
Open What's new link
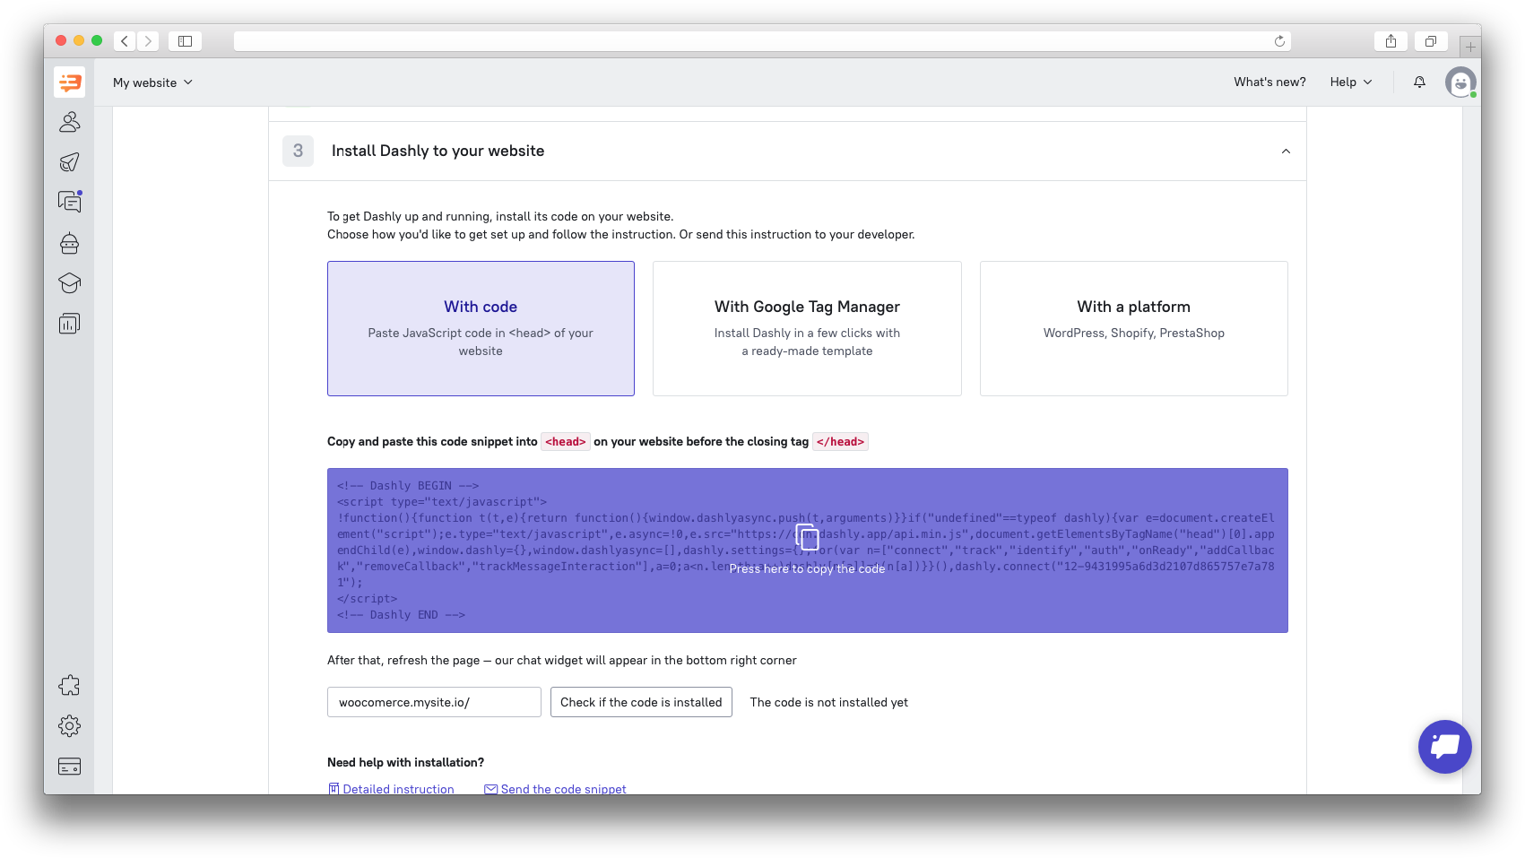(x=1269, y=82)
